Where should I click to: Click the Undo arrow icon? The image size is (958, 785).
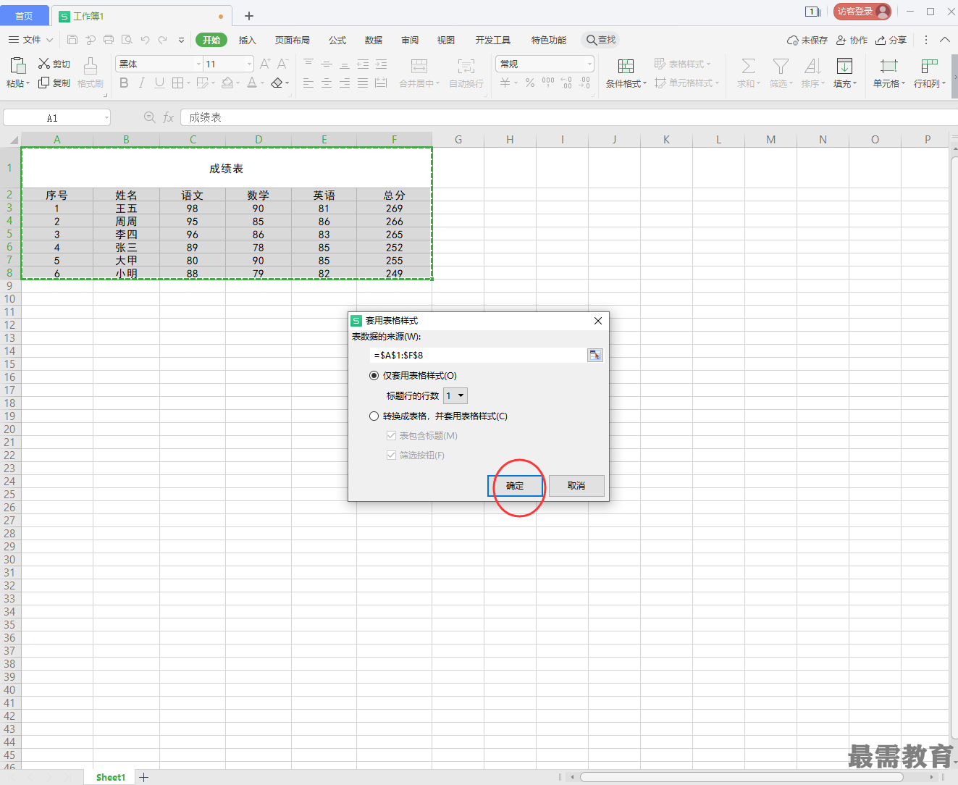pyautogui.click(x=145, y=40)
